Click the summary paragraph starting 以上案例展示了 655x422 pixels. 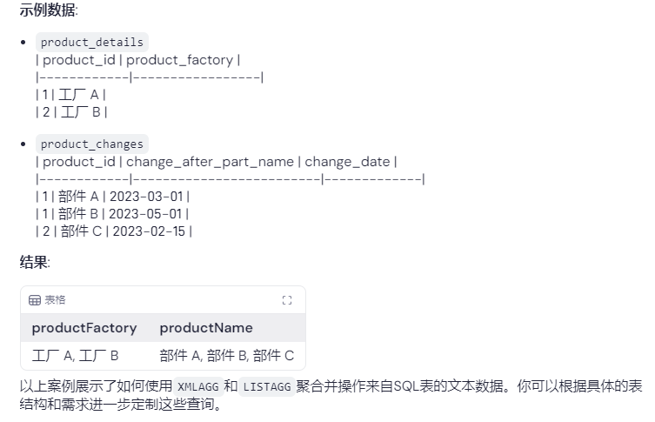point(331,395)
